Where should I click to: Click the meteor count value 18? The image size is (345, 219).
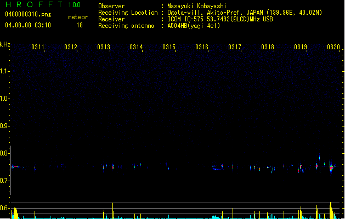[x=80, y=25]
